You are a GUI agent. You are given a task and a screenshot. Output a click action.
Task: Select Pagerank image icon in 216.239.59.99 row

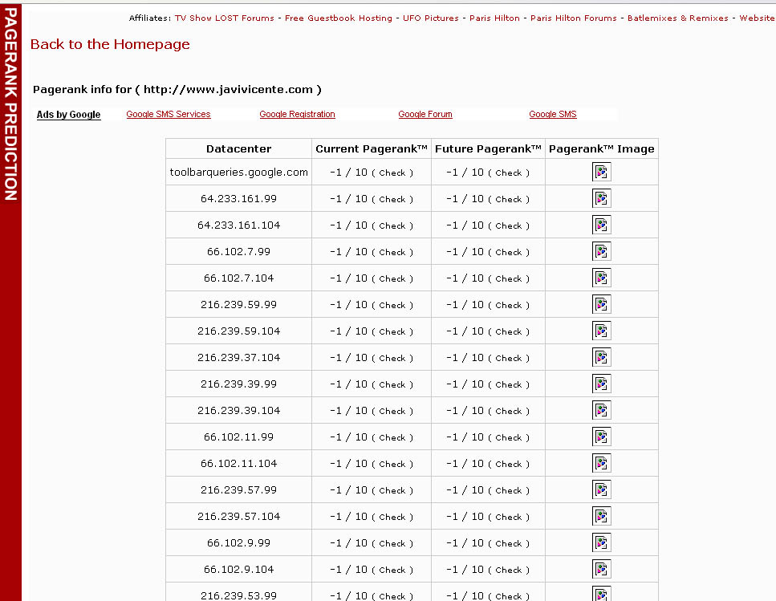(x=601, y=305)
